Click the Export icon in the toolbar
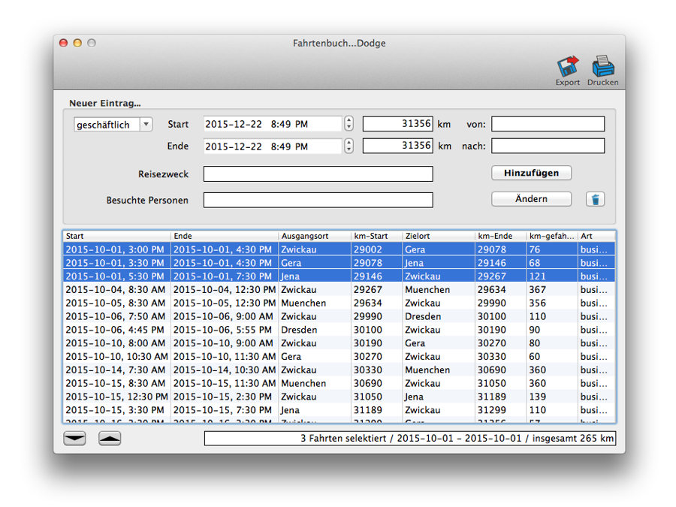676x507 pixels. (568, 68)
